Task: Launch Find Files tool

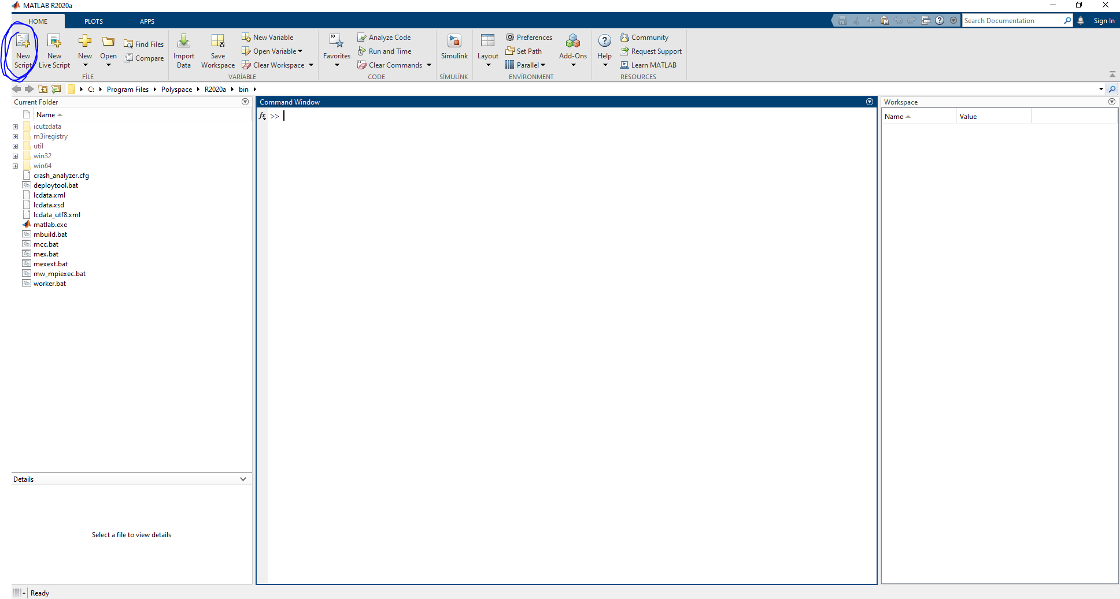Action: click(143, 44)
